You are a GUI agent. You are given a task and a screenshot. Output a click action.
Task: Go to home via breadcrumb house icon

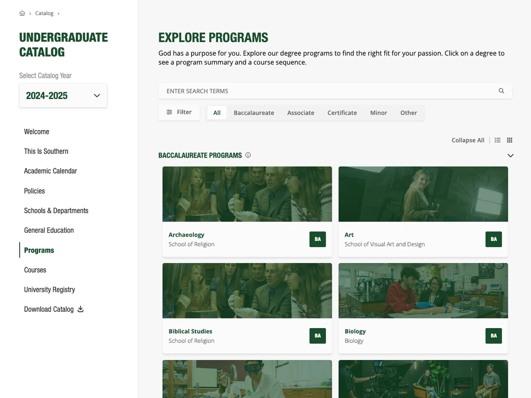[22, 13]
